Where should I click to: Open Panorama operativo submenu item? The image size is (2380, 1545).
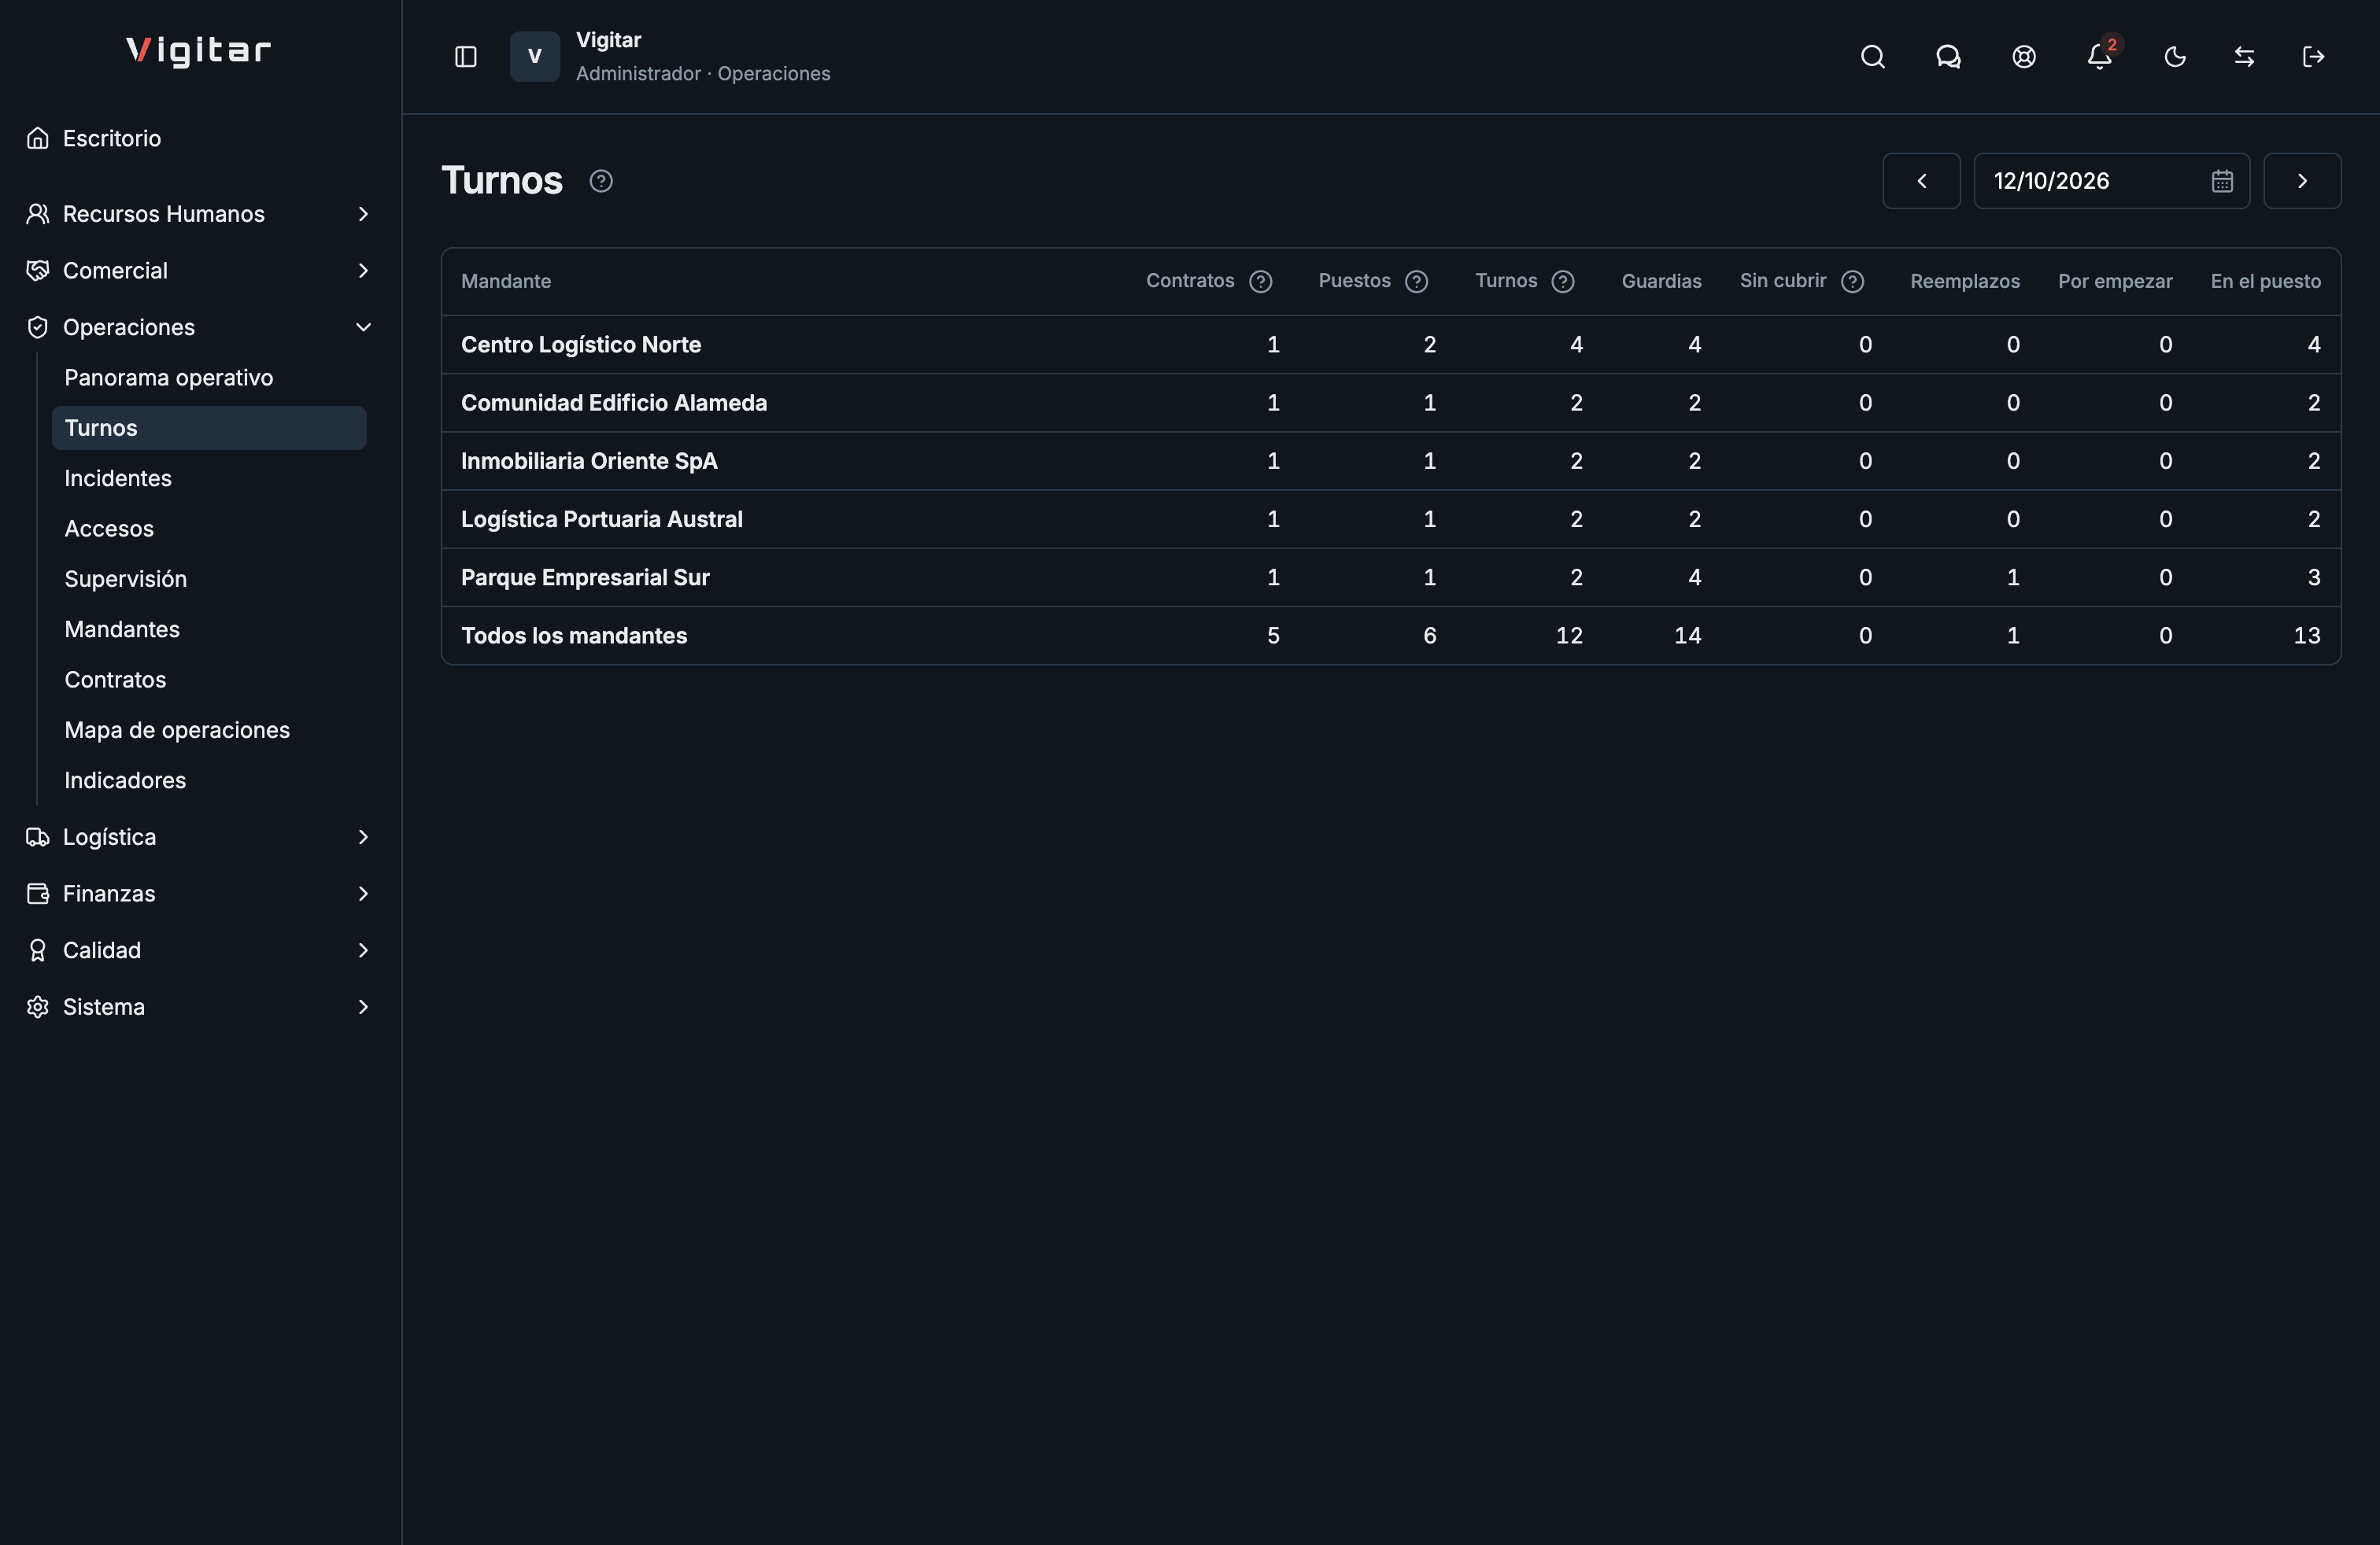click(209, 378)
